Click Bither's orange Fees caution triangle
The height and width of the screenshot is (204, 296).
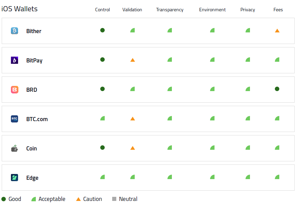(x=277, y=31)
